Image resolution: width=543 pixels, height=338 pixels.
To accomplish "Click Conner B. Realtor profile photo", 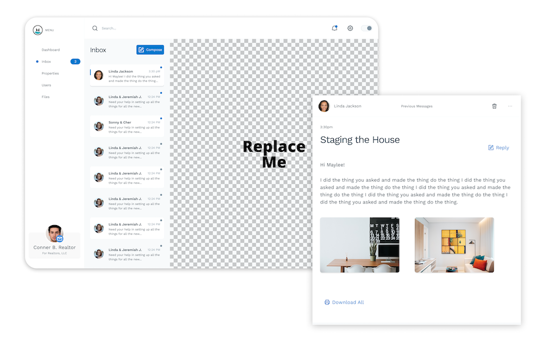I will (x=54, y=233).
